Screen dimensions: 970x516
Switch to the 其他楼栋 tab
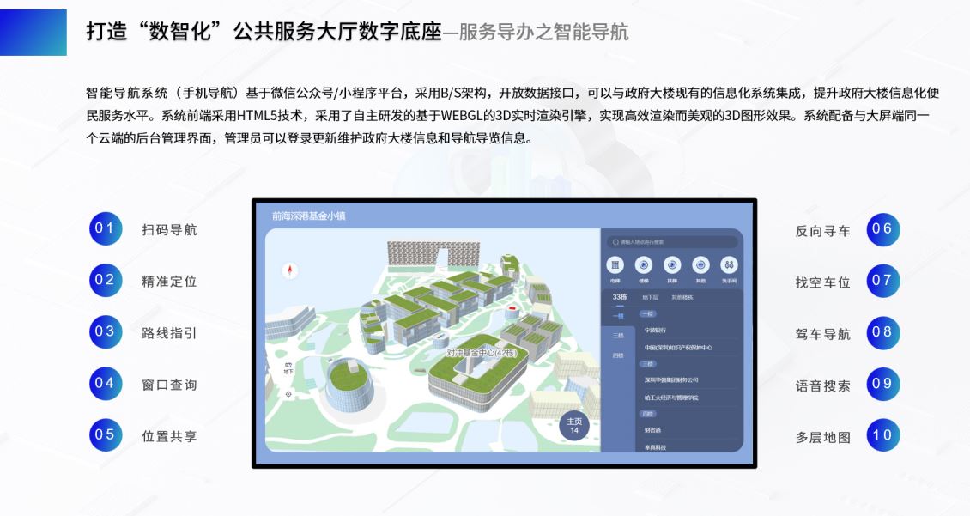point(682,298)
